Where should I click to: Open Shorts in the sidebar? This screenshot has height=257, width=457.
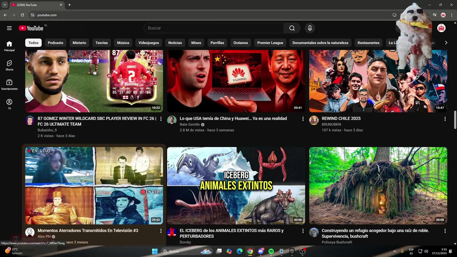click(9, 65)
